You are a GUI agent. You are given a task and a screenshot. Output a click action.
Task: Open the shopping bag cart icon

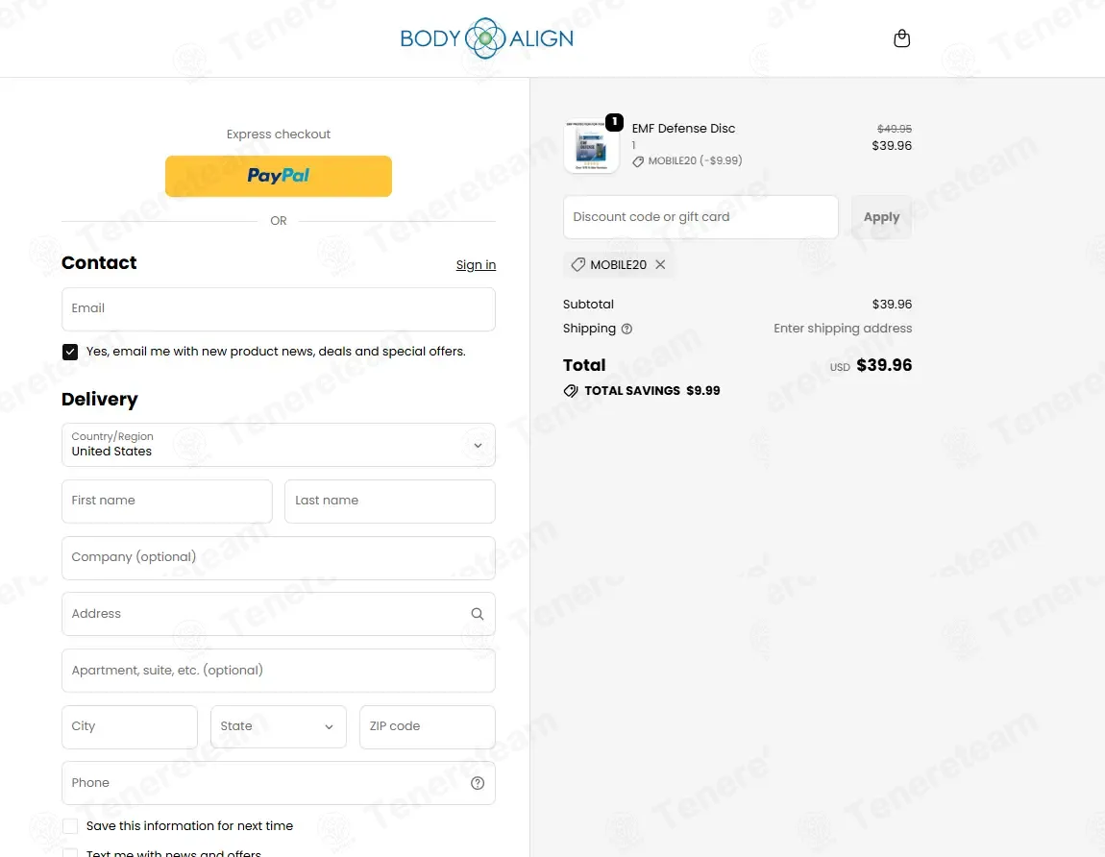(901, 38)
